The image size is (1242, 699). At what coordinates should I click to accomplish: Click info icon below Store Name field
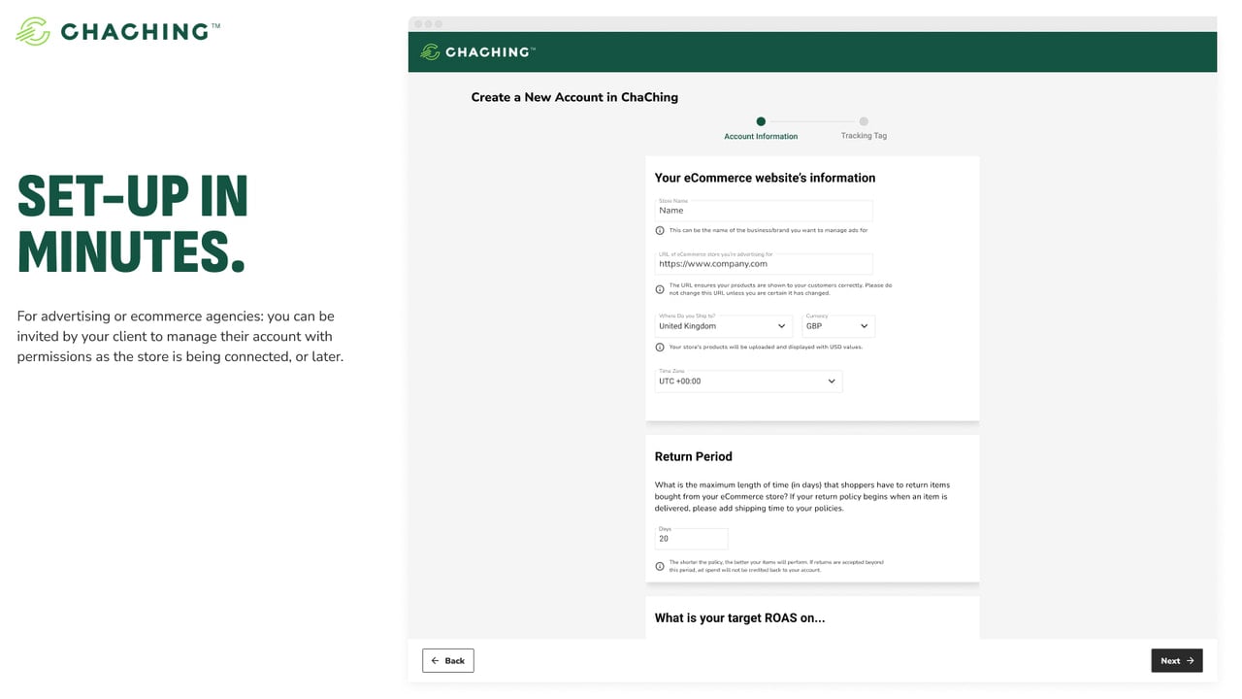(x=660, y=231)
